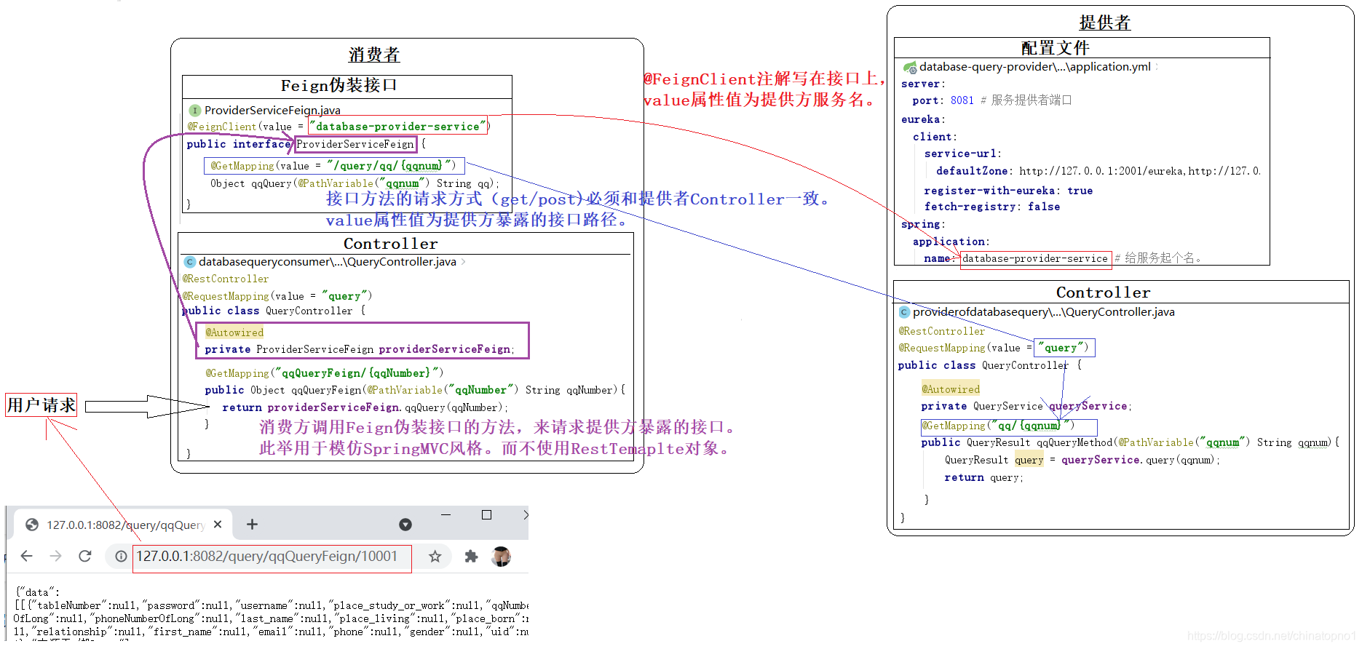
Task: Open the browser extensions puzzle icon
Action: coord(471,557)
